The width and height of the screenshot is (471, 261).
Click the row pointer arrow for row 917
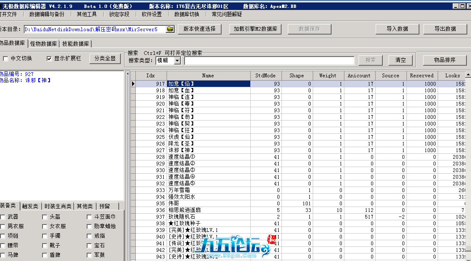(x=133, y=84)
